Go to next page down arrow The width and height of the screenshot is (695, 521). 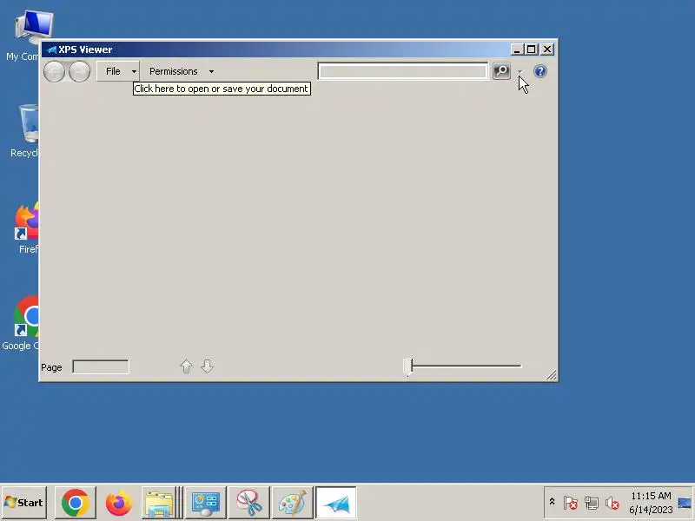click(207, 366)
